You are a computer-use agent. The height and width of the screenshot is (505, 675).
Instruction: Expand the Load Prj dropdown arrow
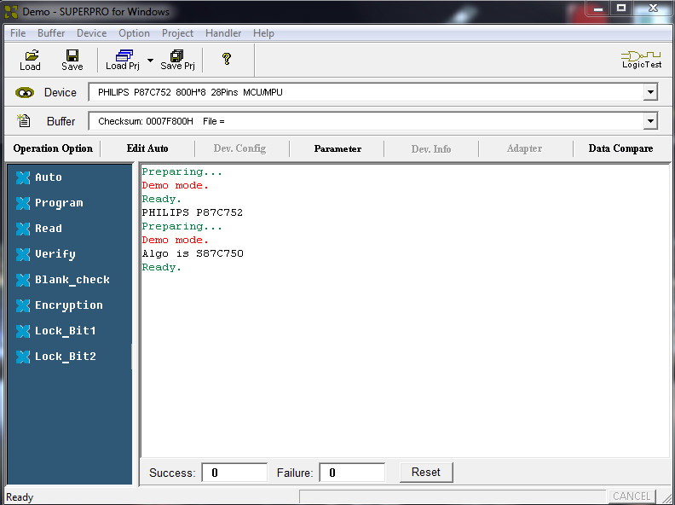(150, 61)
